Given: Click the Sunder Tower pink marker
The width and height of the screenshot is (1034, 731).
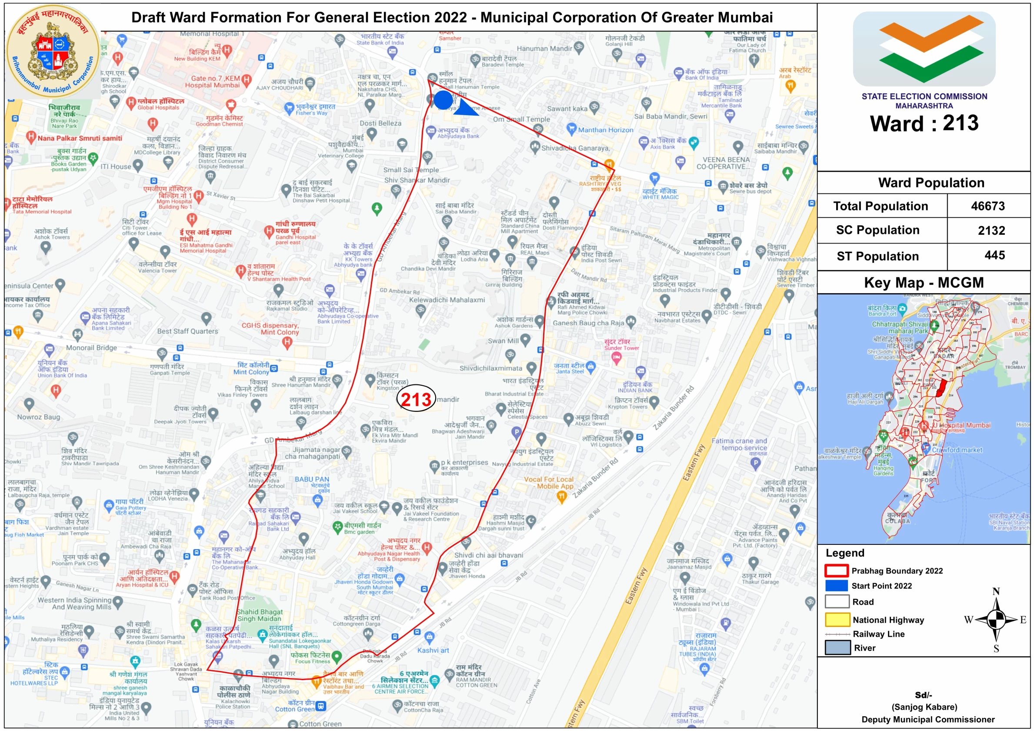Looking at the screenshot, I should [617, 358].
